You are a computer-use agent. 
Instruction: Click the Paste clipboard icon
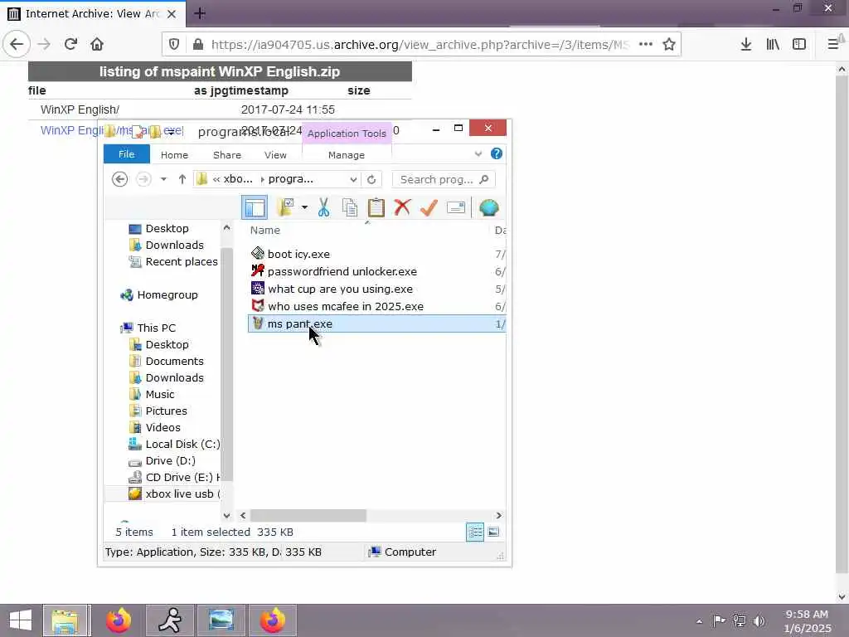pyautogui.click(x=376, y=207)
